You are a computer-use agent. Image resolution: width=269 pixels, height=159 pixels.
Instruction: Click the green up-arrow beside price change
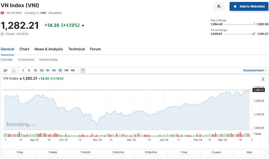click(x=83, y=25)
